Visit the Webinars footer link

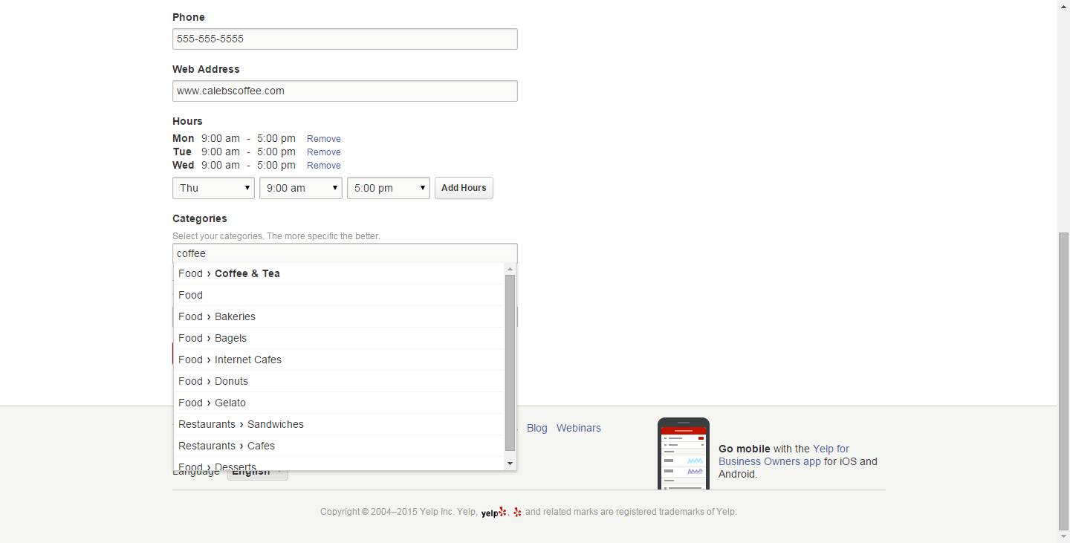click(x=578, y=428)
